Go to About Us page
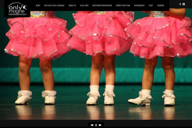 coord(72,5)
